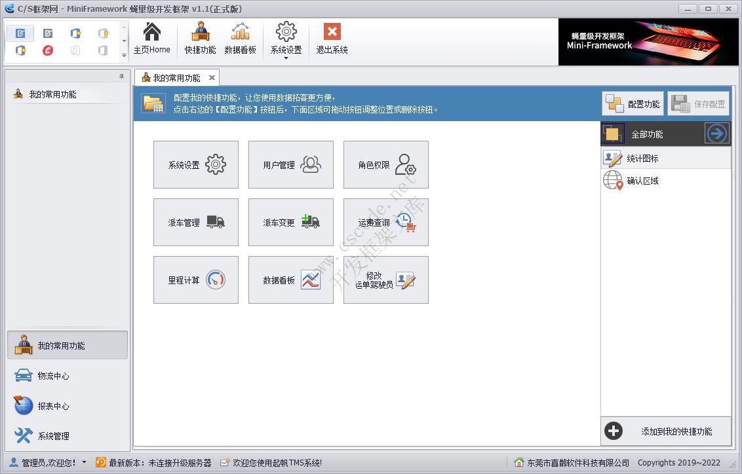This screenshot has height=474, width=742.
Task: Click 添加到我的快捷功能 at bottom right
Action: click(665, 431)
